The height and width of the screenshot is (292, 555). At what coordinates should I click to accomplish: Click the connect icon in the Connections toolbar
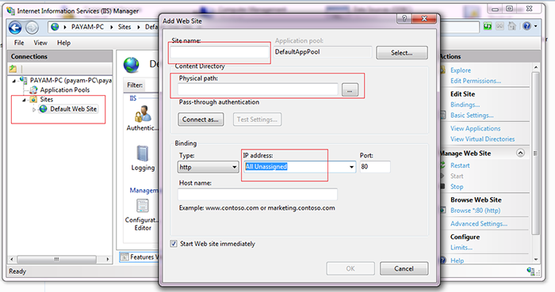click(x=13, y=69)
